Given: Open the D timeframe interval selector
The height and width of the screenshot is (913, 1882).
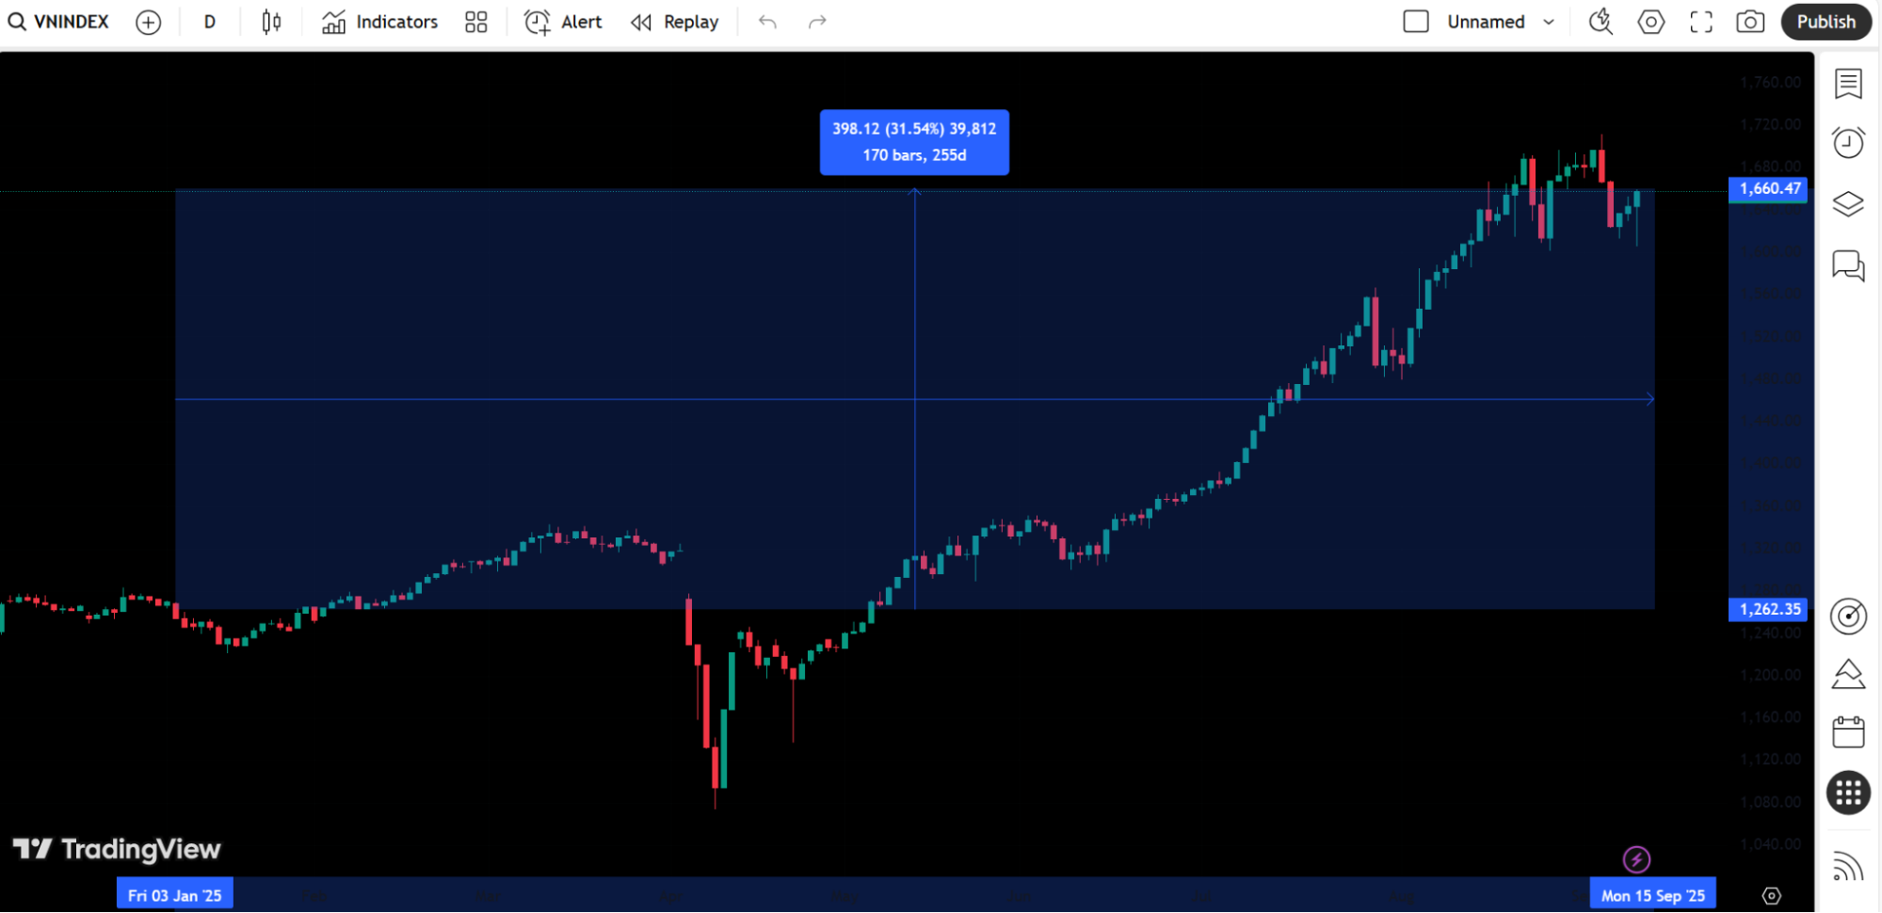Looking at the screenshot, I should click(x=209, y=22).
